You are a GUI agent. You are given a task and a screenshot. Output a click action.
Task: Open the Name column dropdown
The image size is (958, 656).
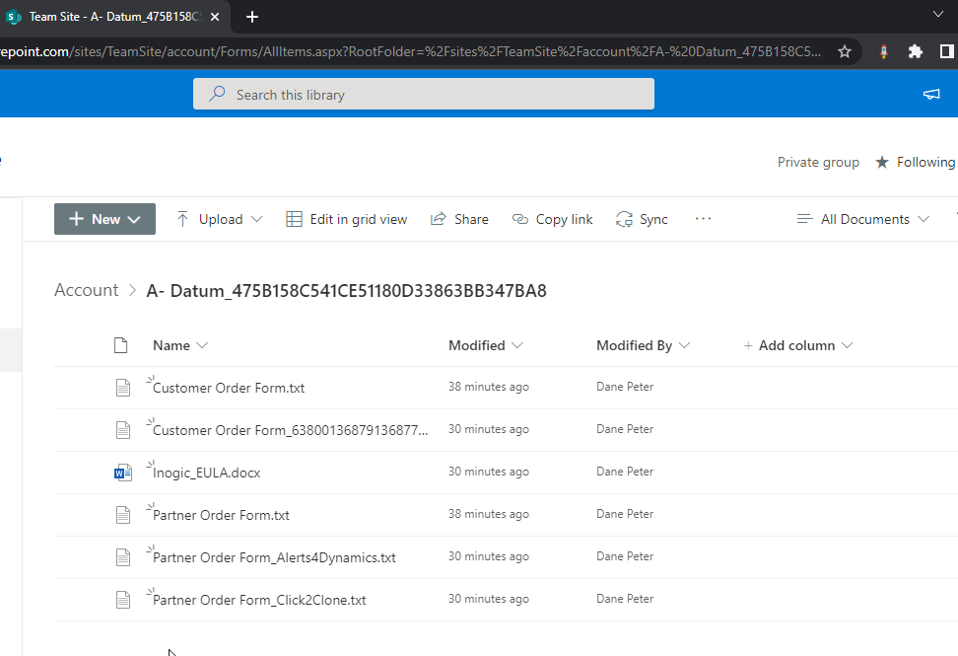click(180, 345)
